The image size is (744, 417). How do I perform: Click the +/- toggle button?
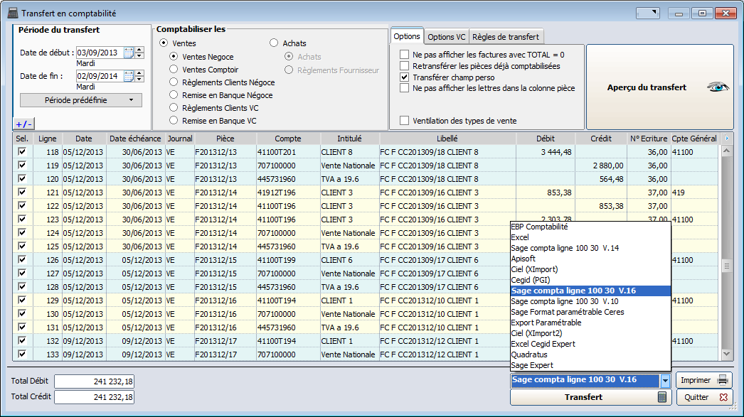pyautogui.click(x=23, y=124)
